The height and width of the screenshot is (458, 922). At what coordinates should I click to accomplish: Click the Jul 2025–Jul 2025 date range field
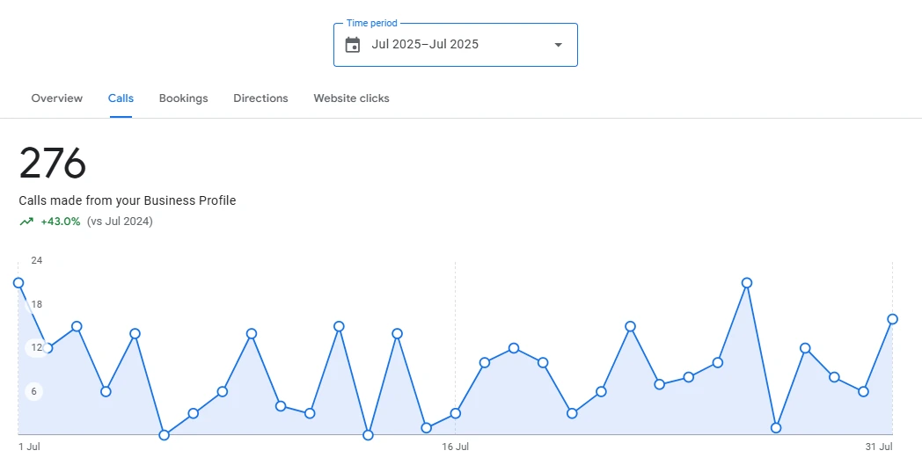click(x=425, y=45)
